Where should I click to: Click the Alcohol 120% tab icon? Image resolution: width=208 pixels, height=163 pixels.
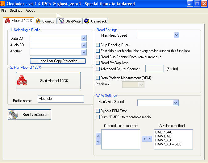(8, 21)
